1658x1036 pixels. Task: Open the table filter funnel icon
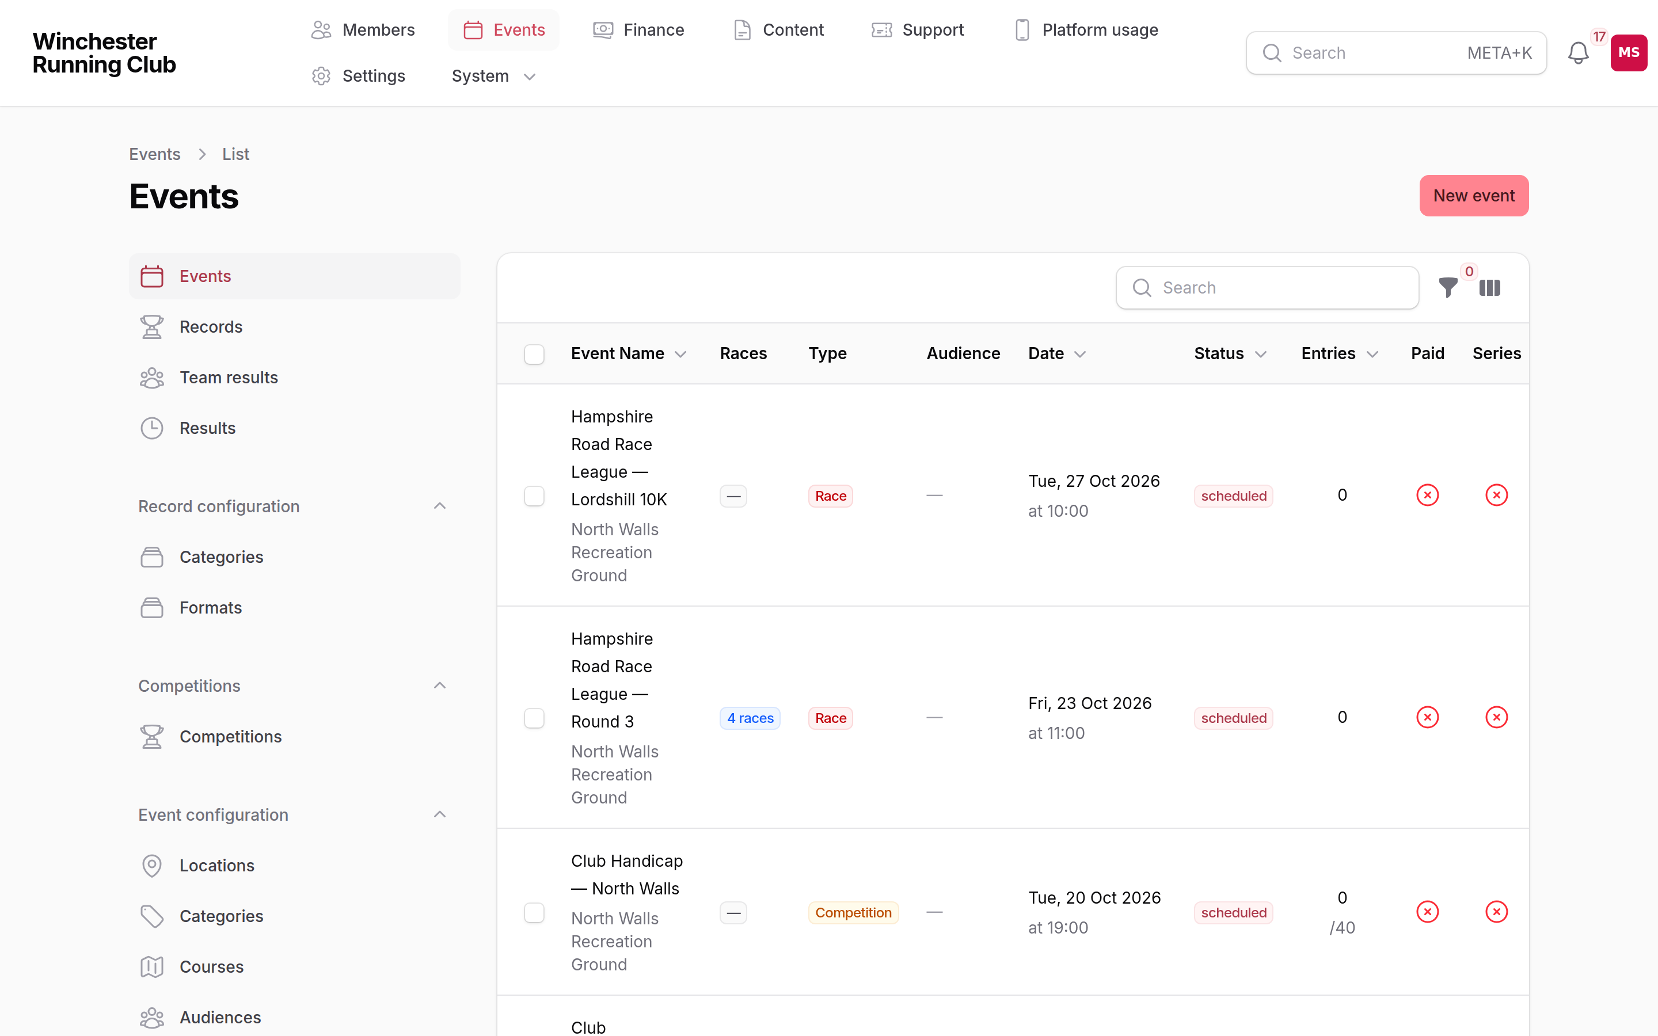coord(1448,288)
